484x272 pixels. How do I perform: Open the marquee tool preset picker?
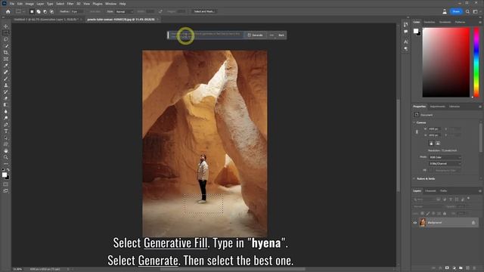pyautogui.click(x=20, y=11)
